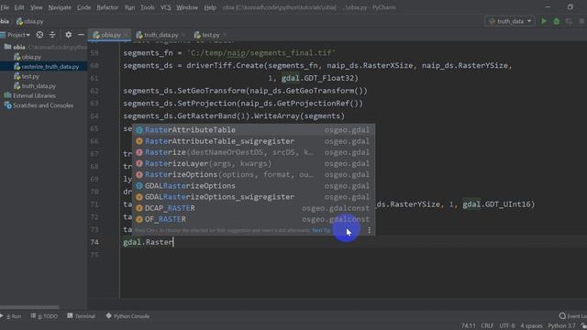The width and height of the screenshot is (587, 330).
Task: Hide the Project tool window with the minus icon
Action: click(x=81, y=35)
